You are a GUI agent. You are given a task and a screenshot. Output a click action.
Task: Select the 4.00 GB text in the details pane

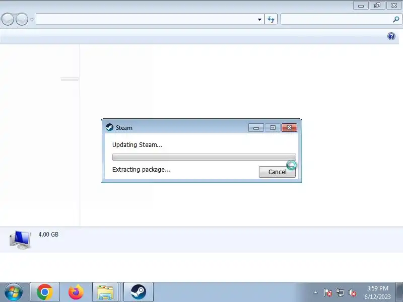pos(48,234)
